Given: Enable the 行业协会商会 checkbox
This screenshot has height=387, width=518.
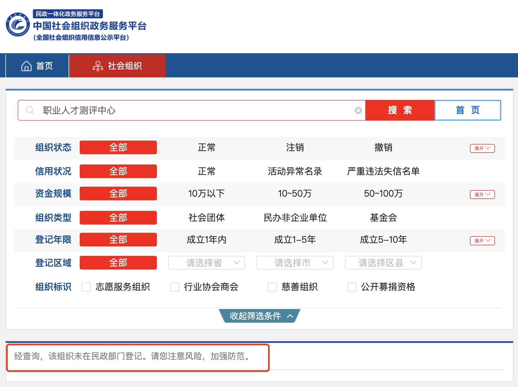Looking at the screenshot, I should pos(174,287).
